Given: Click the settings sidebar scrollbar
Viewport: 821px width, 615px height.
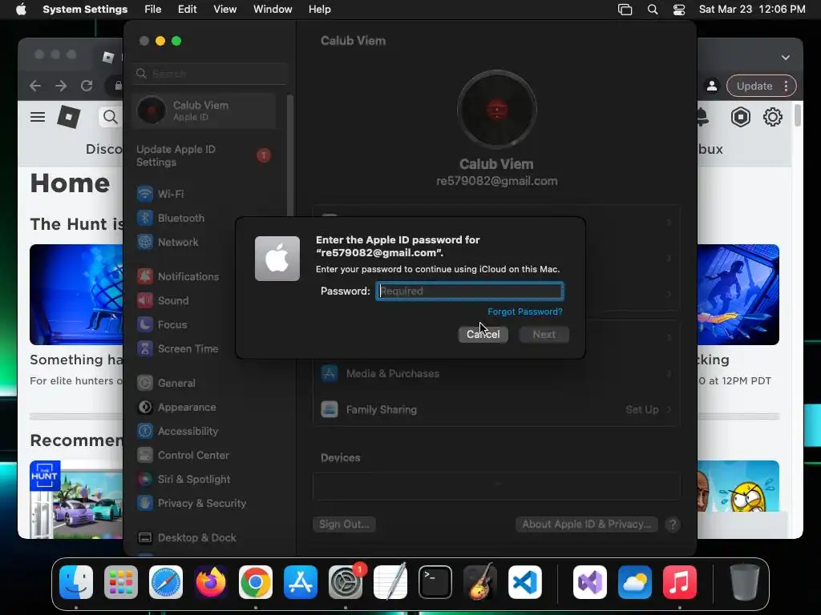Looking at the screenshot, I should click(x=289, y=156).
